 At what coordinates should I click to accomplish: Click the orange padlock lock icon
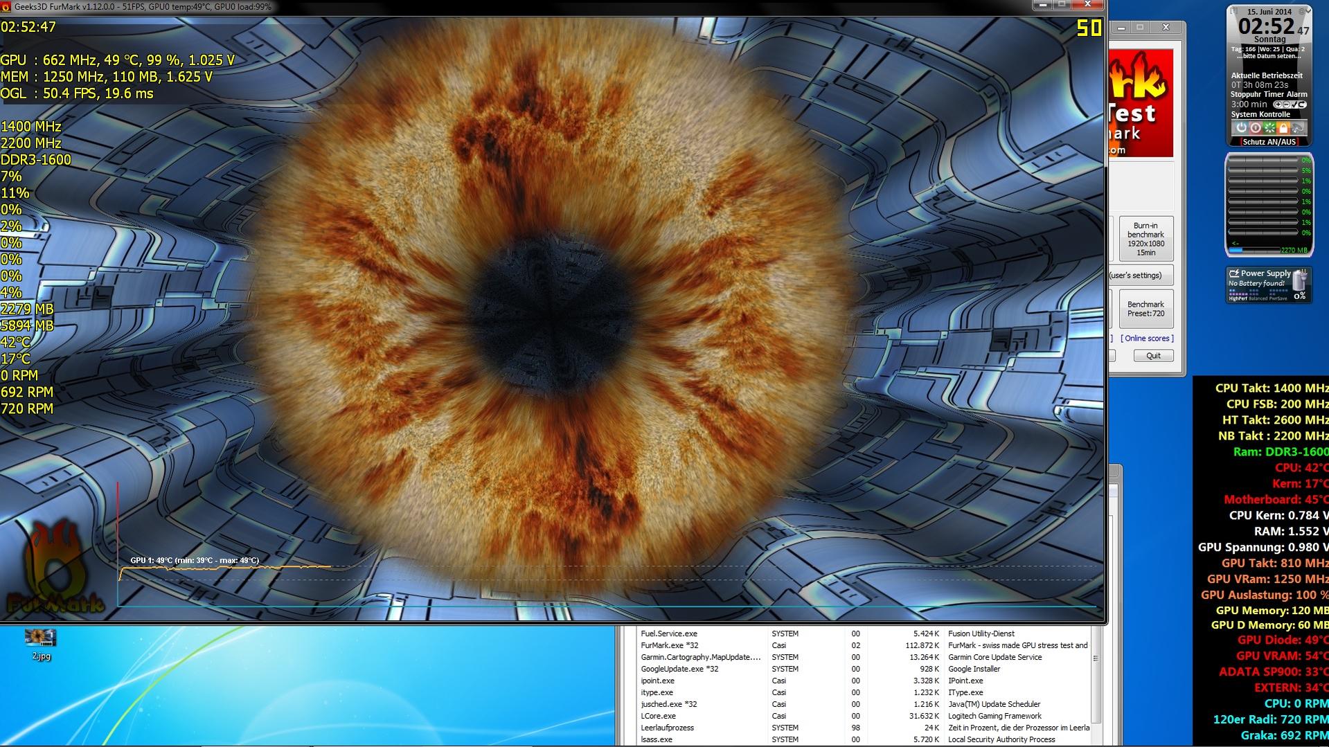1283,128
